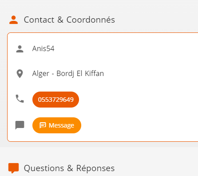This screenshot has width=198, height=176.
Task: Click the gray phone handset icon
Action: pos(20,99)
